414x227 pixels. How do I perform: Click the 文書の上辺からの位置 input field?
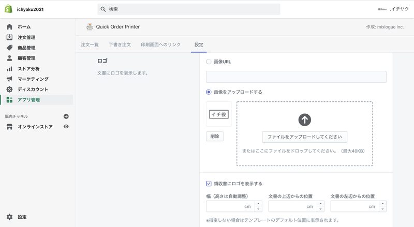pyautogui.click(x=293, y=206)
